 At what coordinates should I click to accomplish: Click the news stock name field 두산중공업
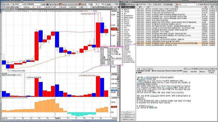pyautogui.click(x=170, y=5)
